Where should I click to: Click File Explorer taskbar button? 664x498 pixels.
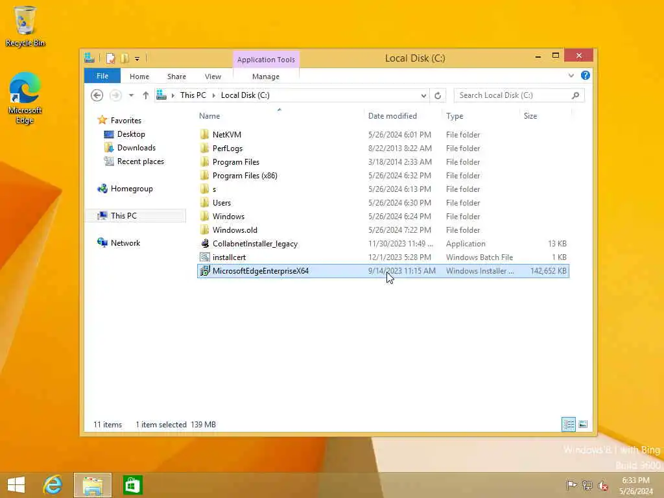click(x=93, y=485)
